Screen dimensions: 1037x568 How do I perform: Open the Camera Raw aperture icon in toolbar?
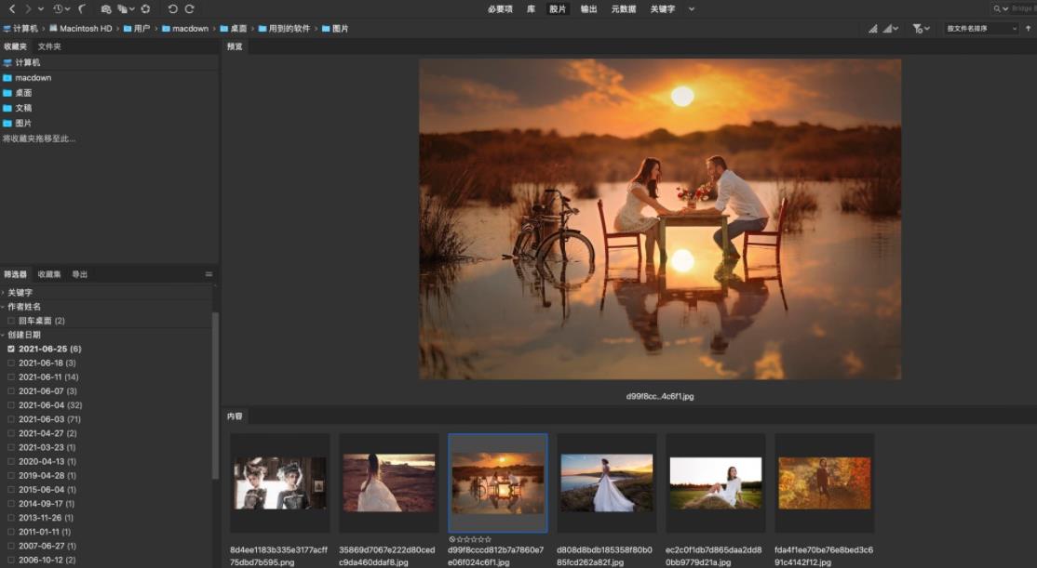pos(145,8)
